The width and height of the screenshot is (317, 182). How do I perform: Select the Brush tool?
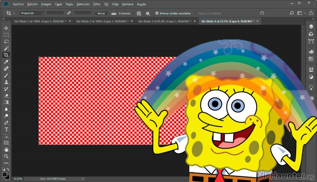coord(6,75)
